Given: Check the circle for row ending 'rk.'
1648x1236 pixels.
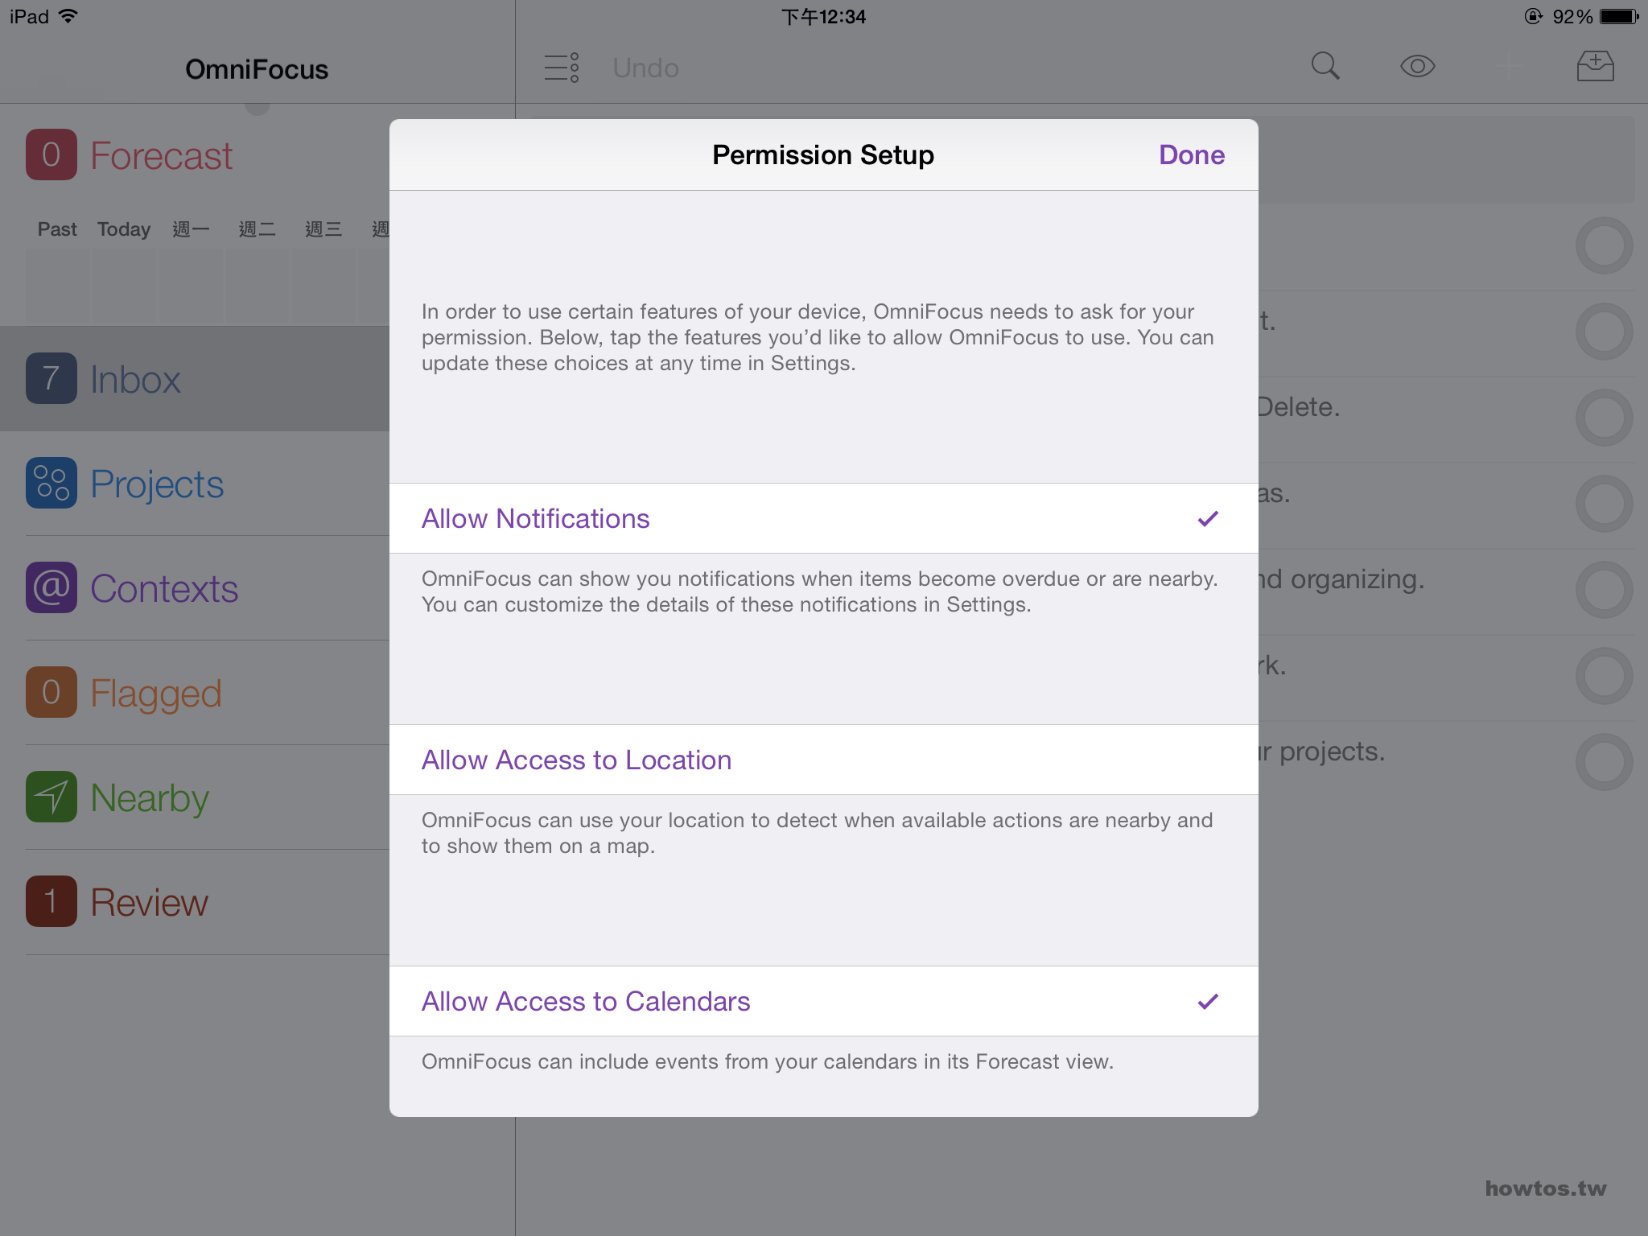Looking at the screenshot, I should coord(1604,676).
